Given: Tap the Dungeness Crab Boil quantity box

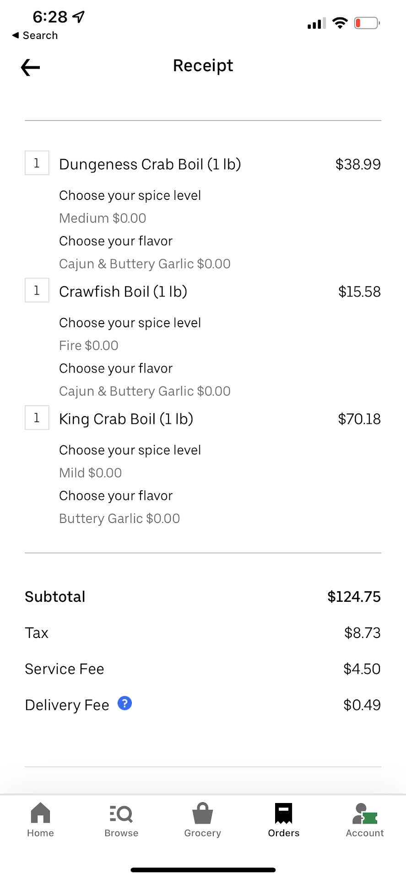Looking at the screenshot, I should (37, 163).
